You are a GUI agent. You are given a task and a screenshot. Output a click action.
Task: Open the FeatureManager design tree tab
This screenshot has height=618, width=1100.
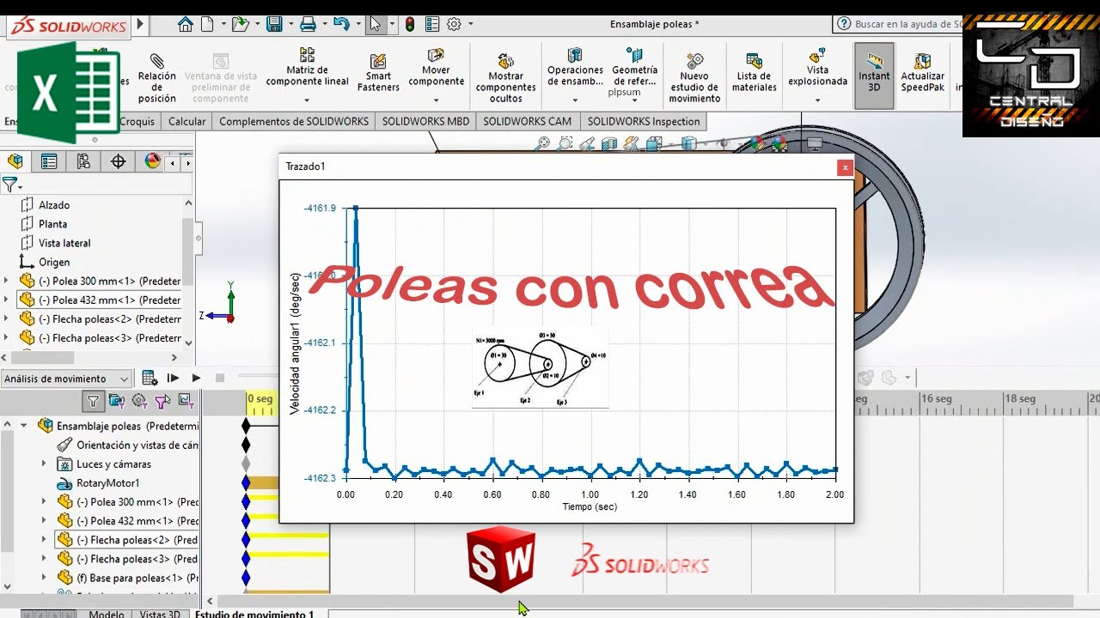15,161
